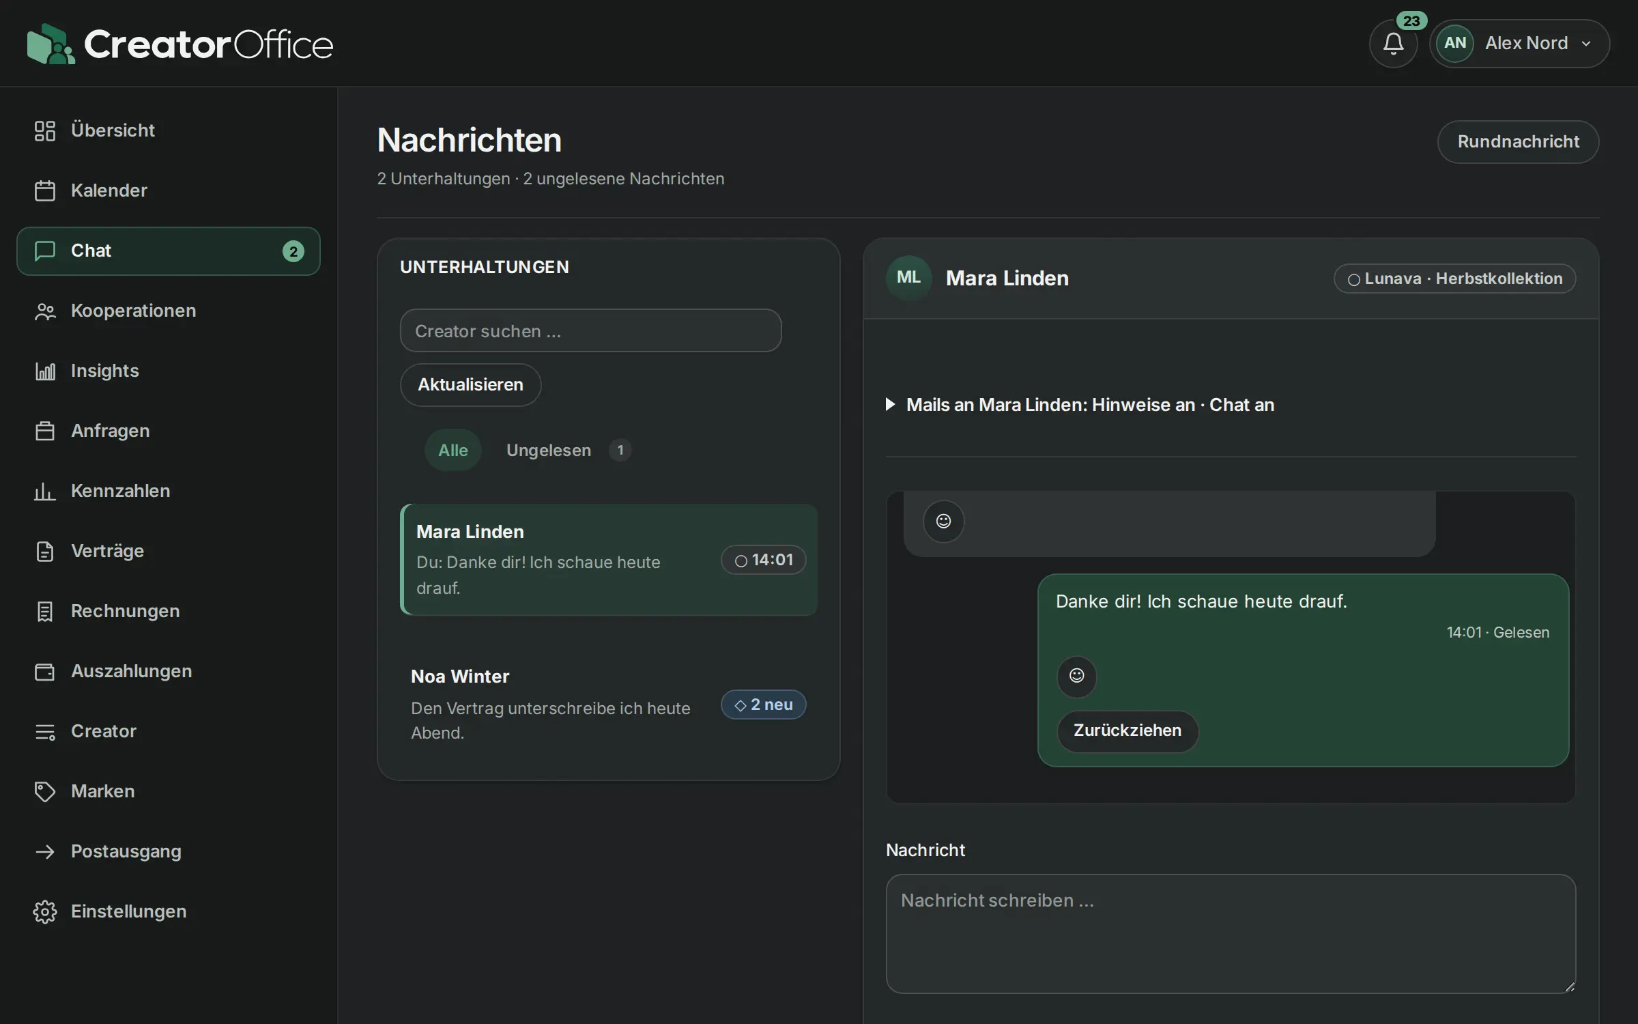Image resolution: width=1638 pixels, height=1024 pixels.
Task: Select the Alle filter pill
Action: (x=453, y=450)
